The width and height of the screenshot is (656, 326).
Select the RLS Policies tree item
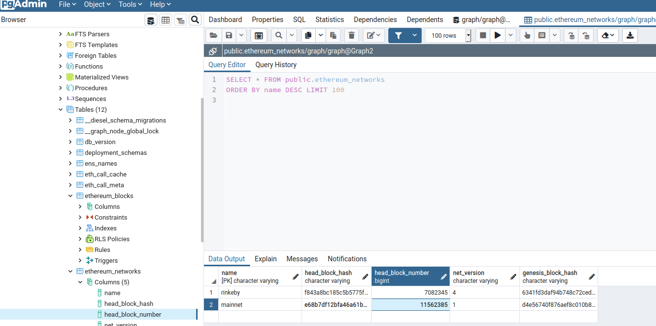[x=112, y=239]
